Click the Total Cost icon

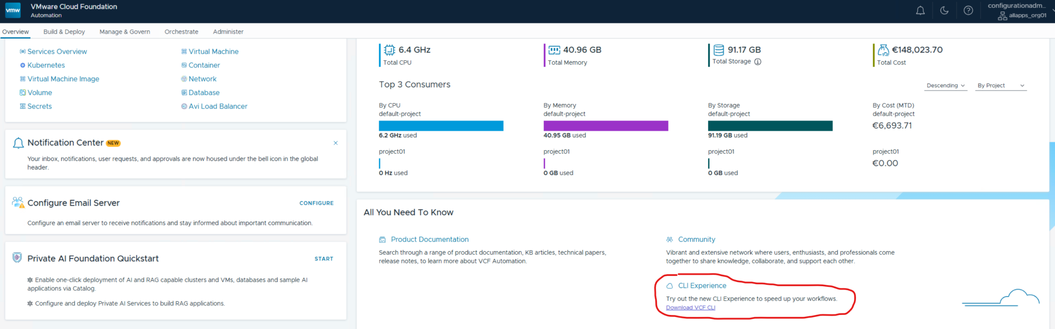point(883,50)
